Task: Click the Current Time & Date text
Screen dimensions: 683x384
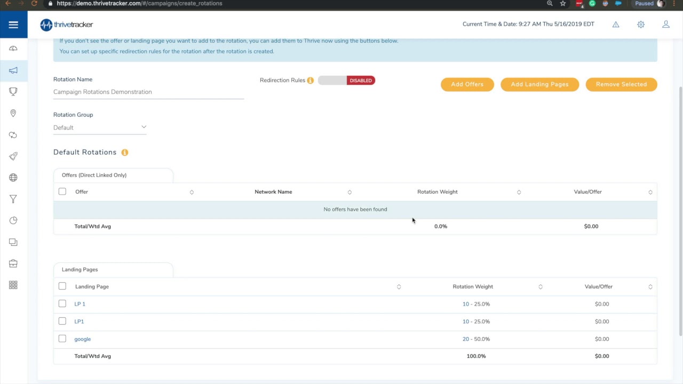Action: point(528,25)
